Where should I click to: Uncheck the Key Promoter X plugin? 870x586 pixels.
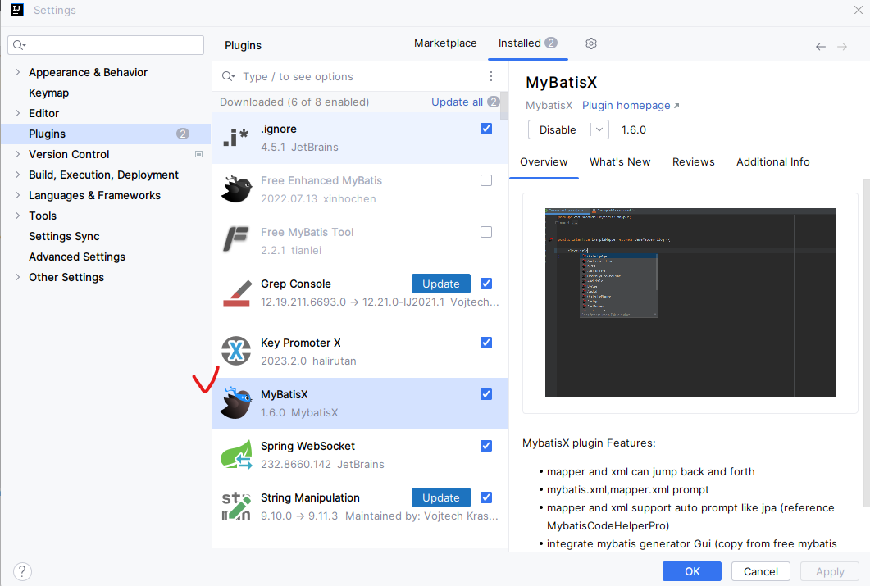click(486, 343)
